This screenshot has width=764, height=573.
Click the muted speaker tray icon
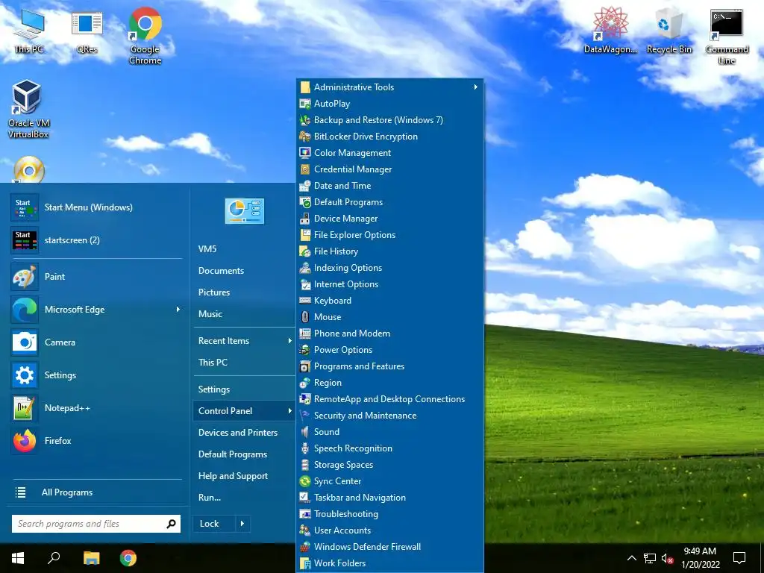coord(667,558)
